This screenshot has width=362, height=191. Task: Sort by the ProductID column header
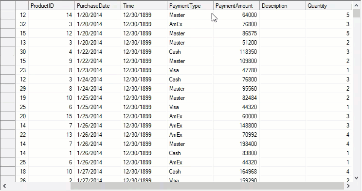pyautogui.click(x=52, y=6)
